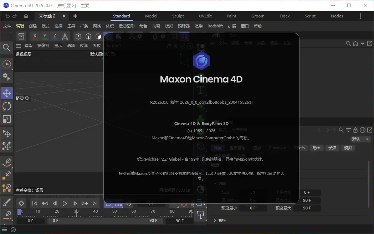The width and height of the screenshot is (374, 234).
Task: Open Object Manager filter icon
Action: tap(363, 43)
